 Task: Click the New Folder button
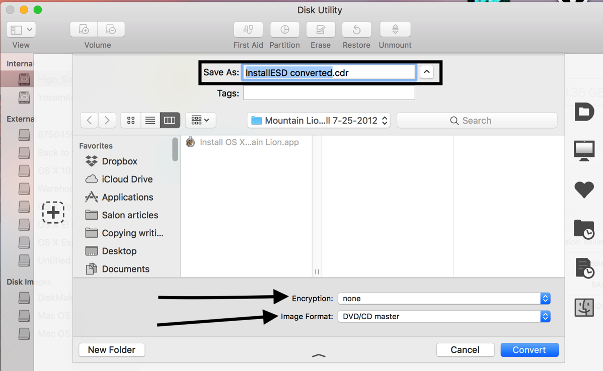(112, 350)
